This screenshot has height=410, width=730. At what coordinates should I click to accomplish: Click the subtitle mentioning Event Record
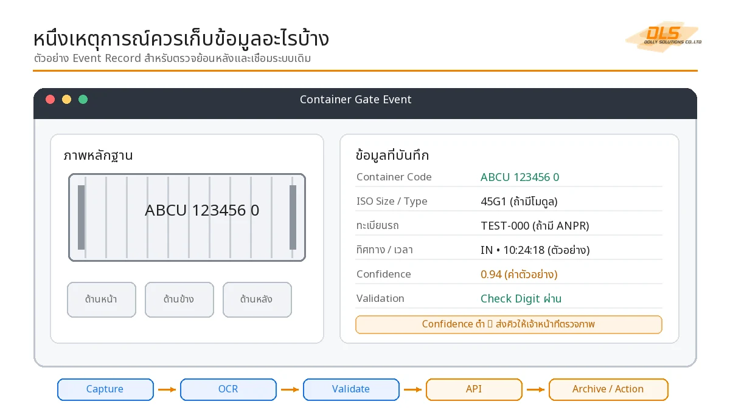click(x=173, y=59)
